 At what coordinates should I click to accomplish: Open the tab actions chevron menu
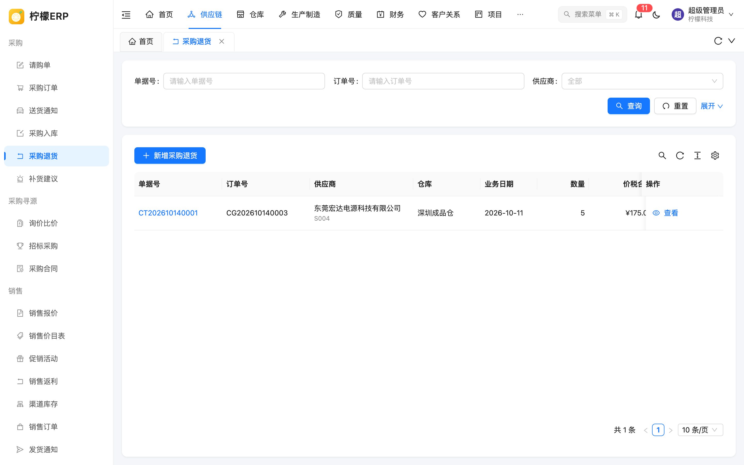click(732, 41)
